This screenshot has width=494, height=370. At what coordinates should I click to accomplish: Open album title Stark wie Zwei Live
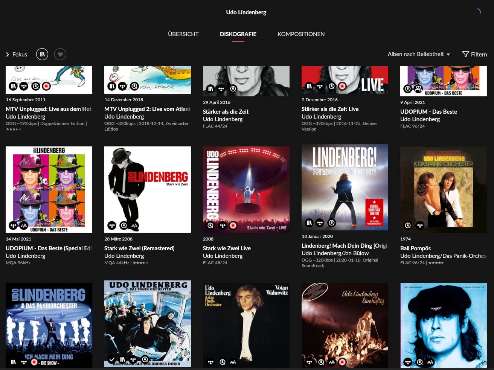point(227,248)
